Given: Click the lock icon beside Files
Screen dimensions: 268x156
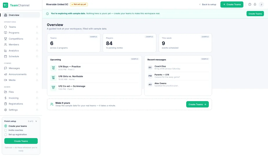Looking at the screenshot, I should pyautogui.click(x=37, y=92).
